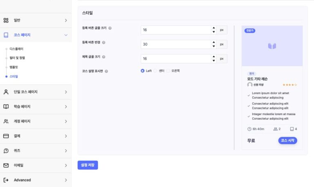Screen dimensions: 314x187
Task: Open the 디스플레이 submenu item
Action: (17, 49)
